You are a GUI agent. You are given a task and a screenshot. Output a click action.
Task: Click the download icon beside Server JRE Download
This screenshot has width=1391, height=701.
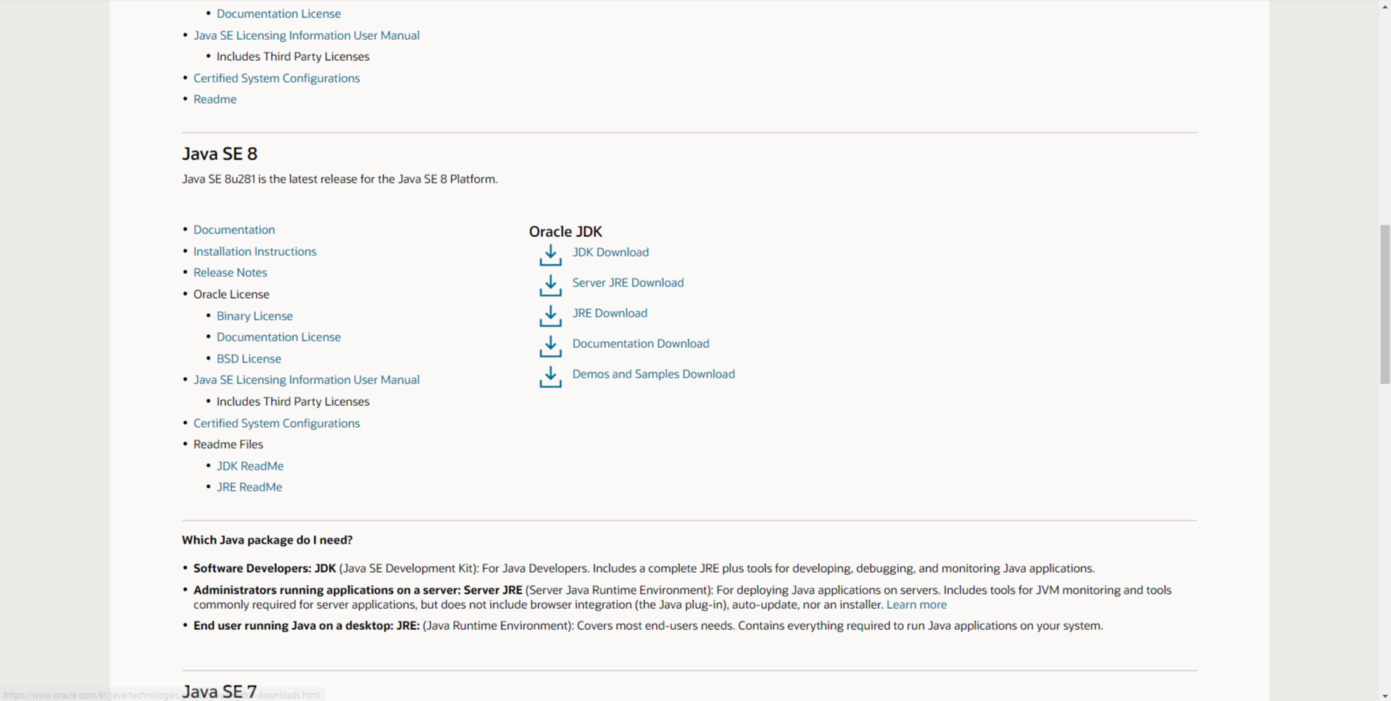pyautogui.click(x=550, y=286)
